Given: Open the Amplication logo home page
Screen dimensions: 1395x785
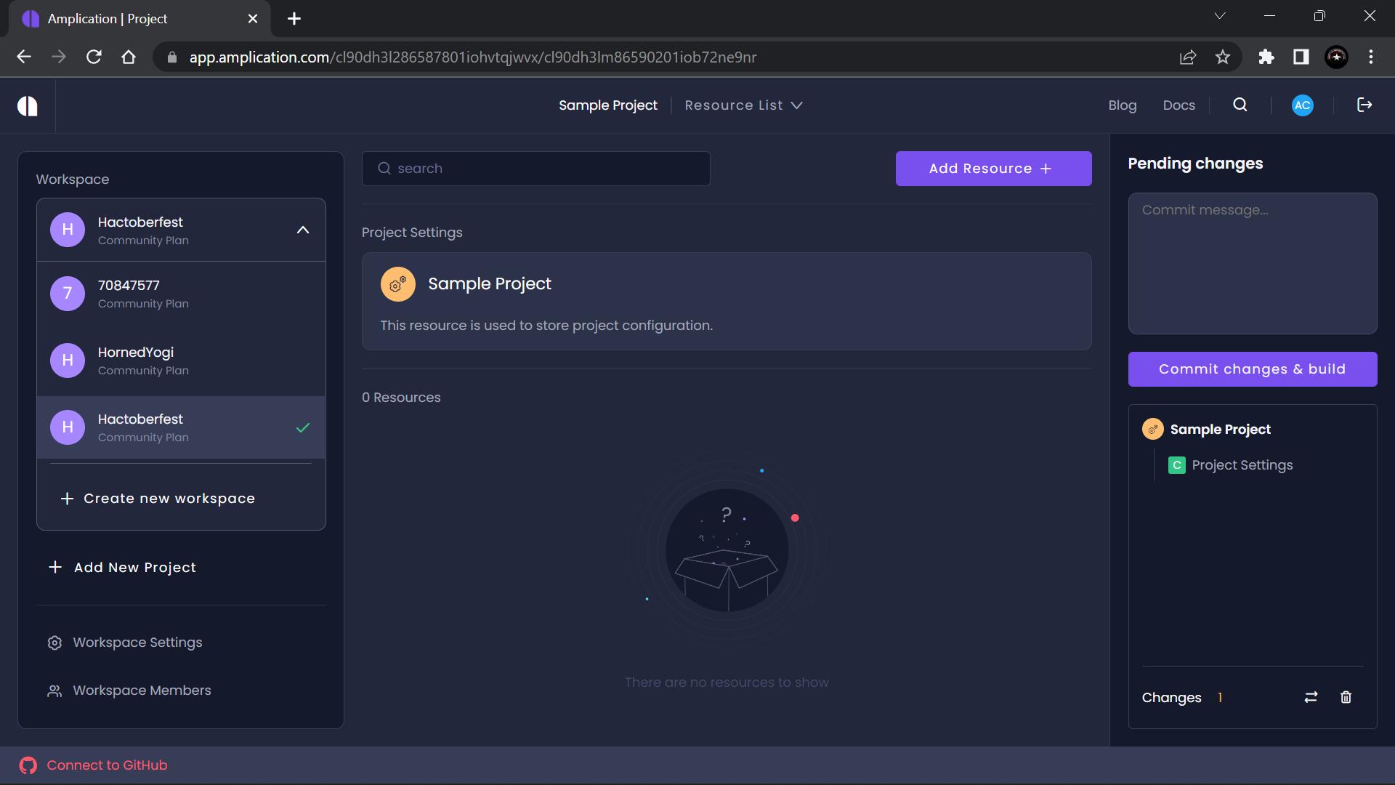Looking at the screenshot, I should tap(27, 105).
